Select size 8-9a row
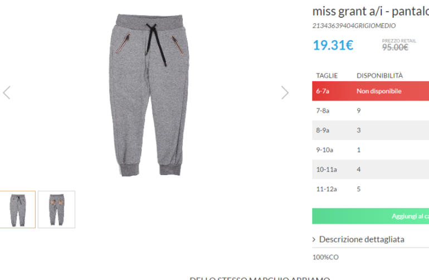The image size is (429, 280). pos(370,130)
